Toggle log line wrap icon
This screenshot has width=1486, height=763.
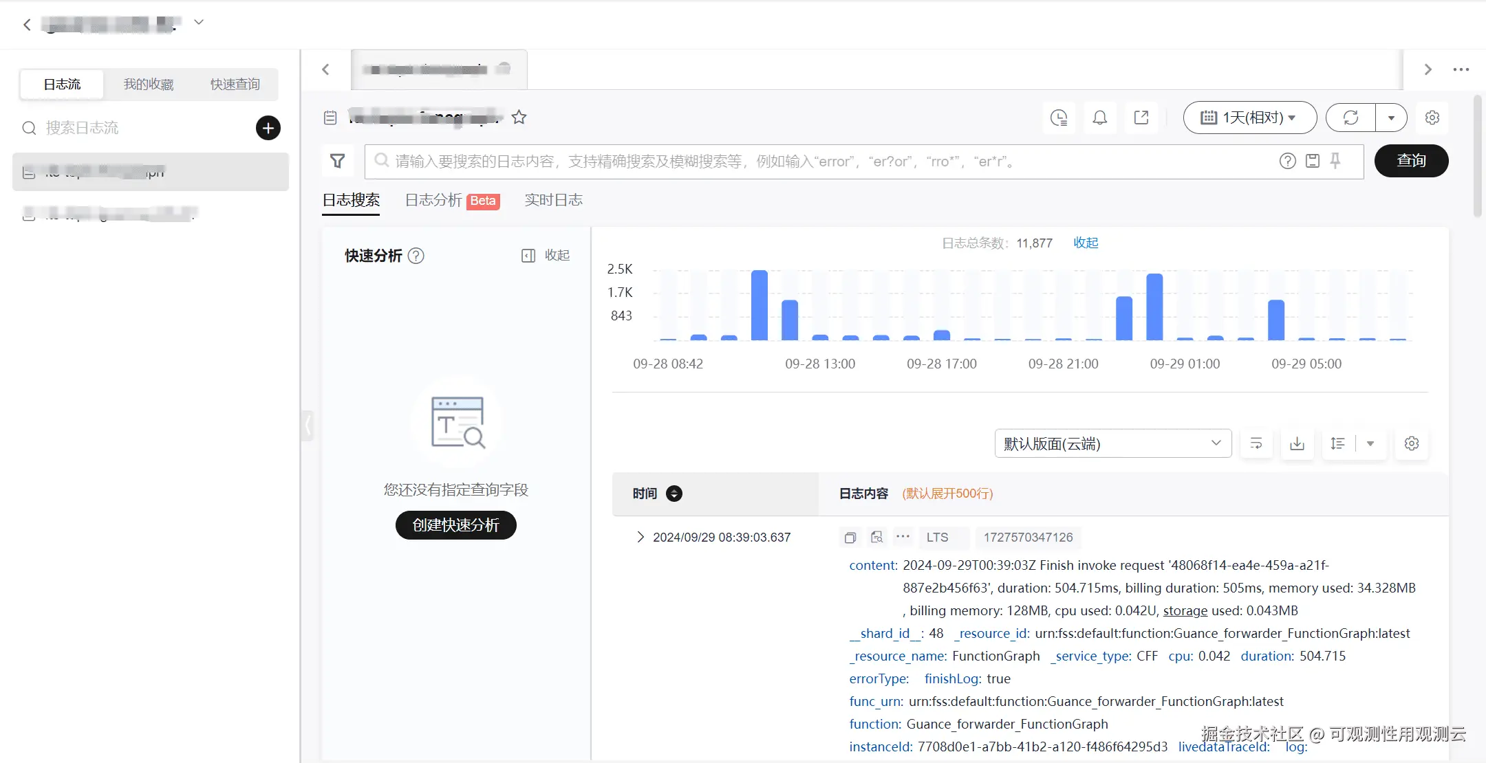[1256, 443]
